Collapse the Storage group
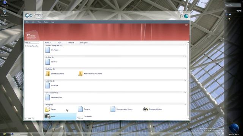The height and width of the screenshot is (136, 243). pos(185,104)
